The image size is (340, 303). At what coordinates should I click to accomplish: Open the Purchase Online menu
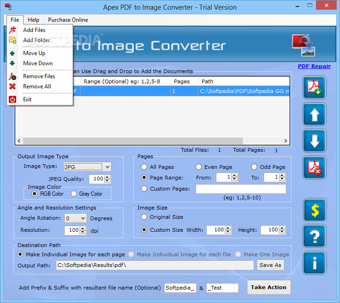68,20
